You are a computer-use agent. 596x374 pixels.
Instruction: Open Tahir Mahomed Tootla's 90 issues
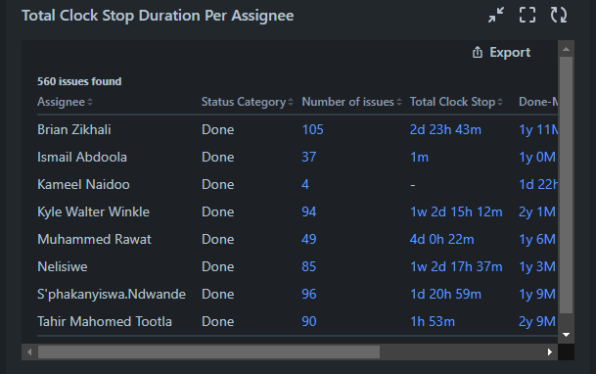click(x=308, y=321)
